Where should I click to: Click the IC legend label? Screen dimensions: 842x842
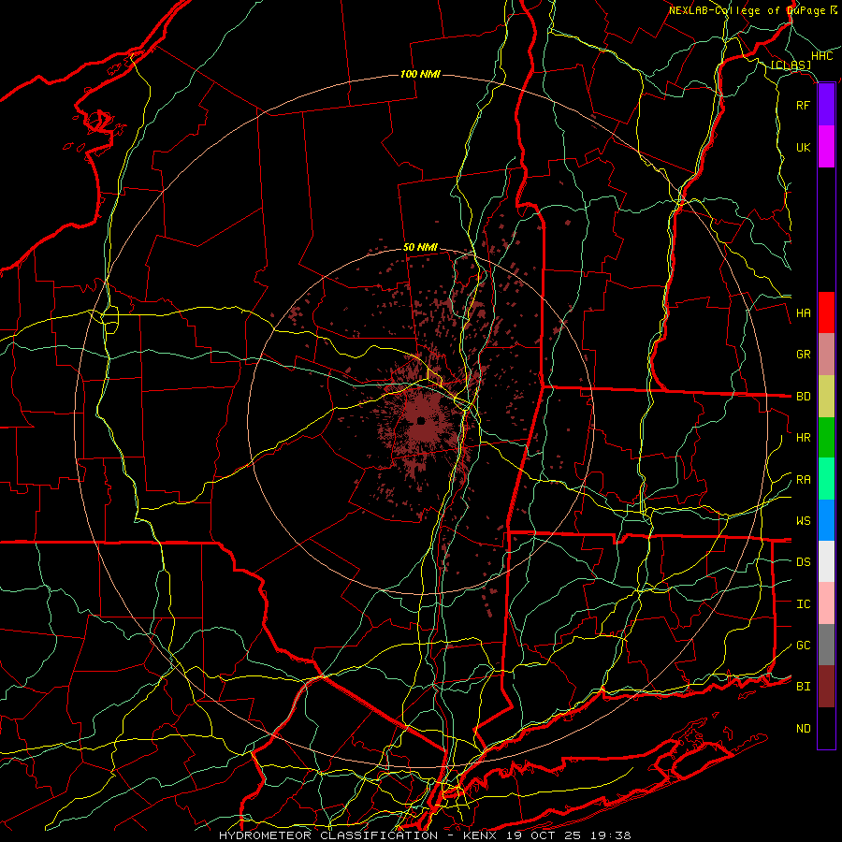coord(803,604)
